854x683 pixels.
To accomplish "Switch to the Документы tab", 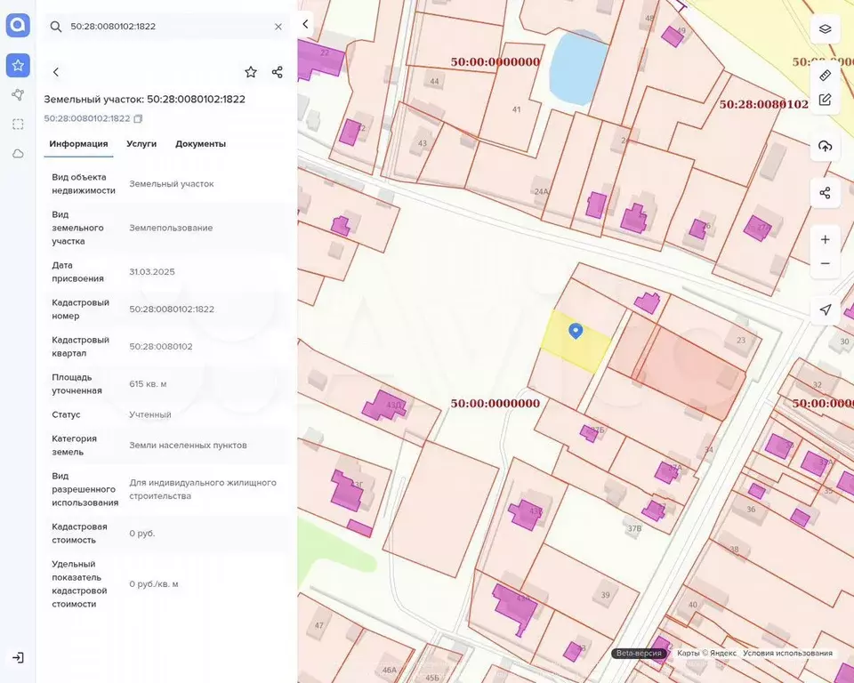I will [x=200, y=144].
